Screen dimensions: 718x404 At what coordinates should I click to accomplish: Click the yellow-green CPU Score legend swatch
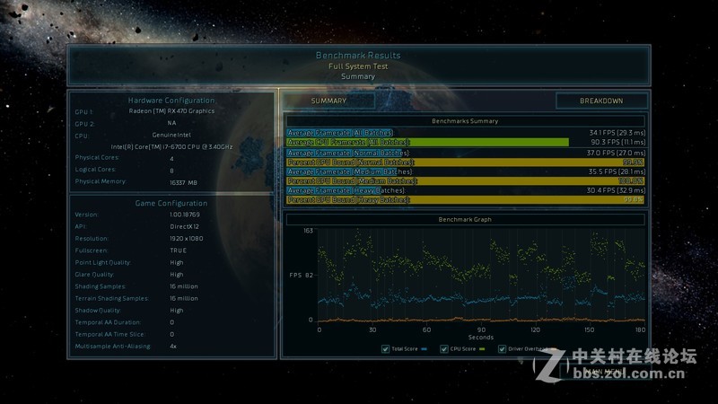tap(482, 349)
